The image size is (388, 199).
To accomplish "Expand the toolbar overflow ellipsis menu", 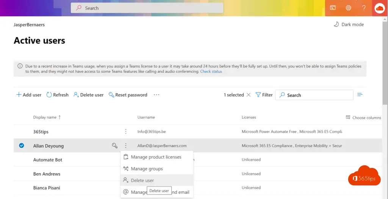I will [x=156, y=95].
